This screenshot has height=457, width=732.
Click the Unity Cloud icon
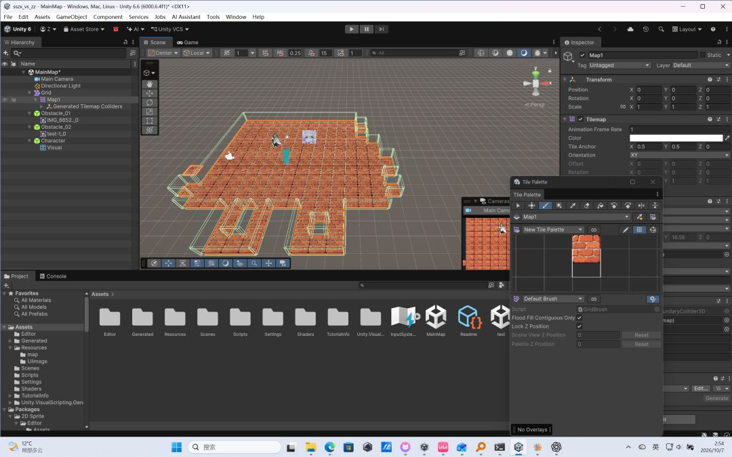coord(630,29)
